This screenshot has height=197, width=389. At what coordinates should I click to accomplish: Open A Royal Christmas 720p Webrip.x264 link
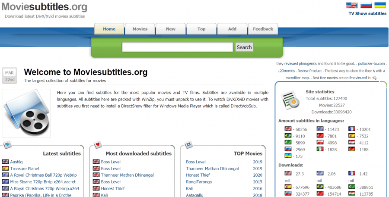tap(45, 188)
